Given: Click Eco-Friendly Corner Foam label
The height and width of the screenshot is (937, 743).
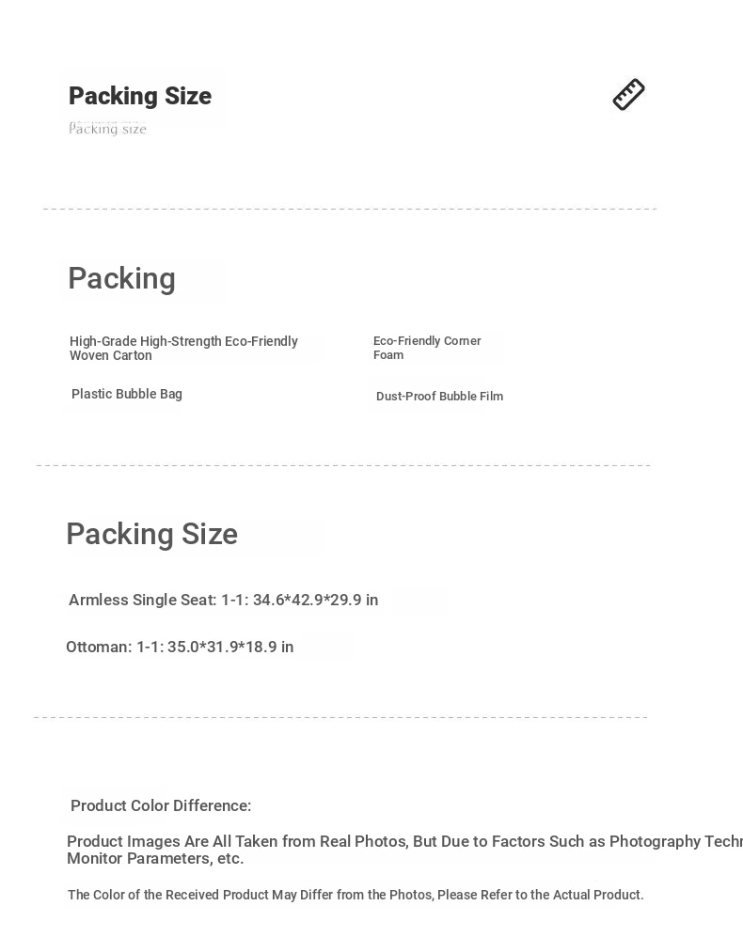Looking at the screenshot, I should click(x=427, y=348).
